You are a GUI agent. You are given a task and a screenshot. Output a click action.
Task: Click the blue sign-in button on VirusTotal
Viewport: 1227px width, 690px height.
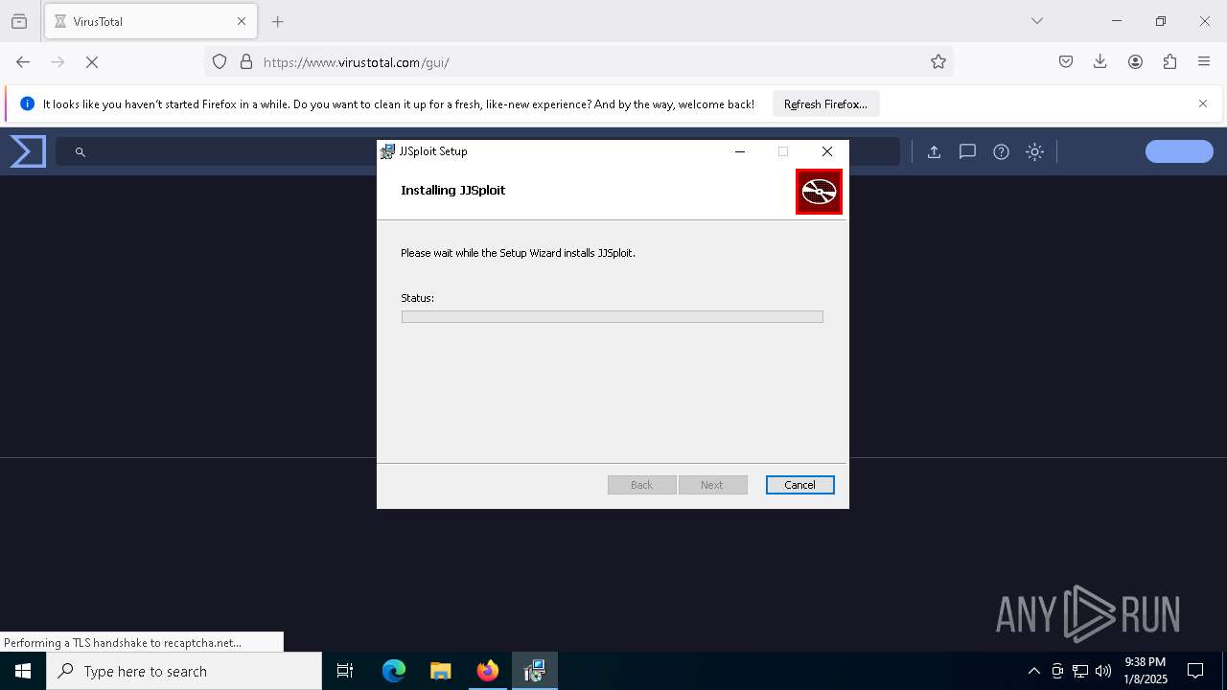(x=1179, y=151)
